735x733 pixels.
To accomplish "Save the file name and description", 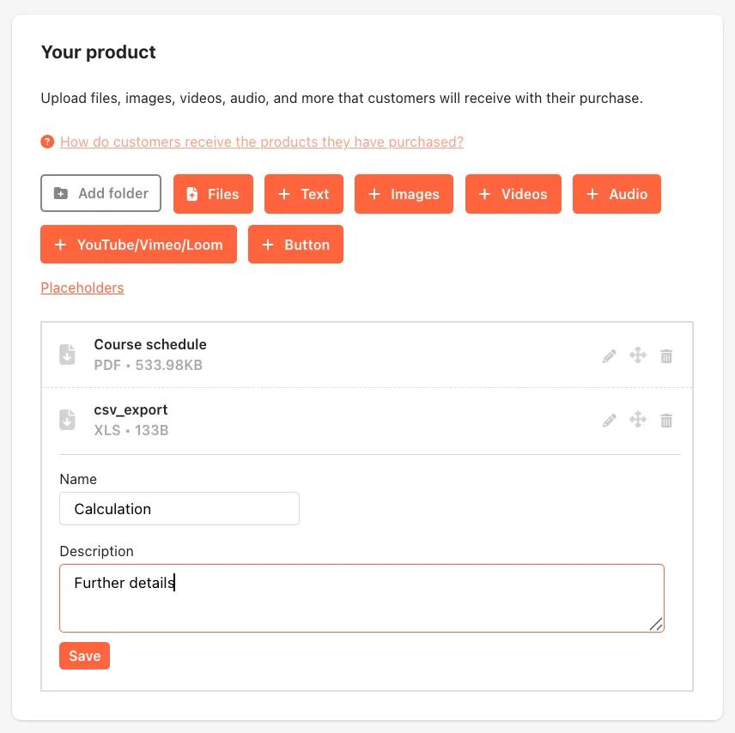I will 84,656.
